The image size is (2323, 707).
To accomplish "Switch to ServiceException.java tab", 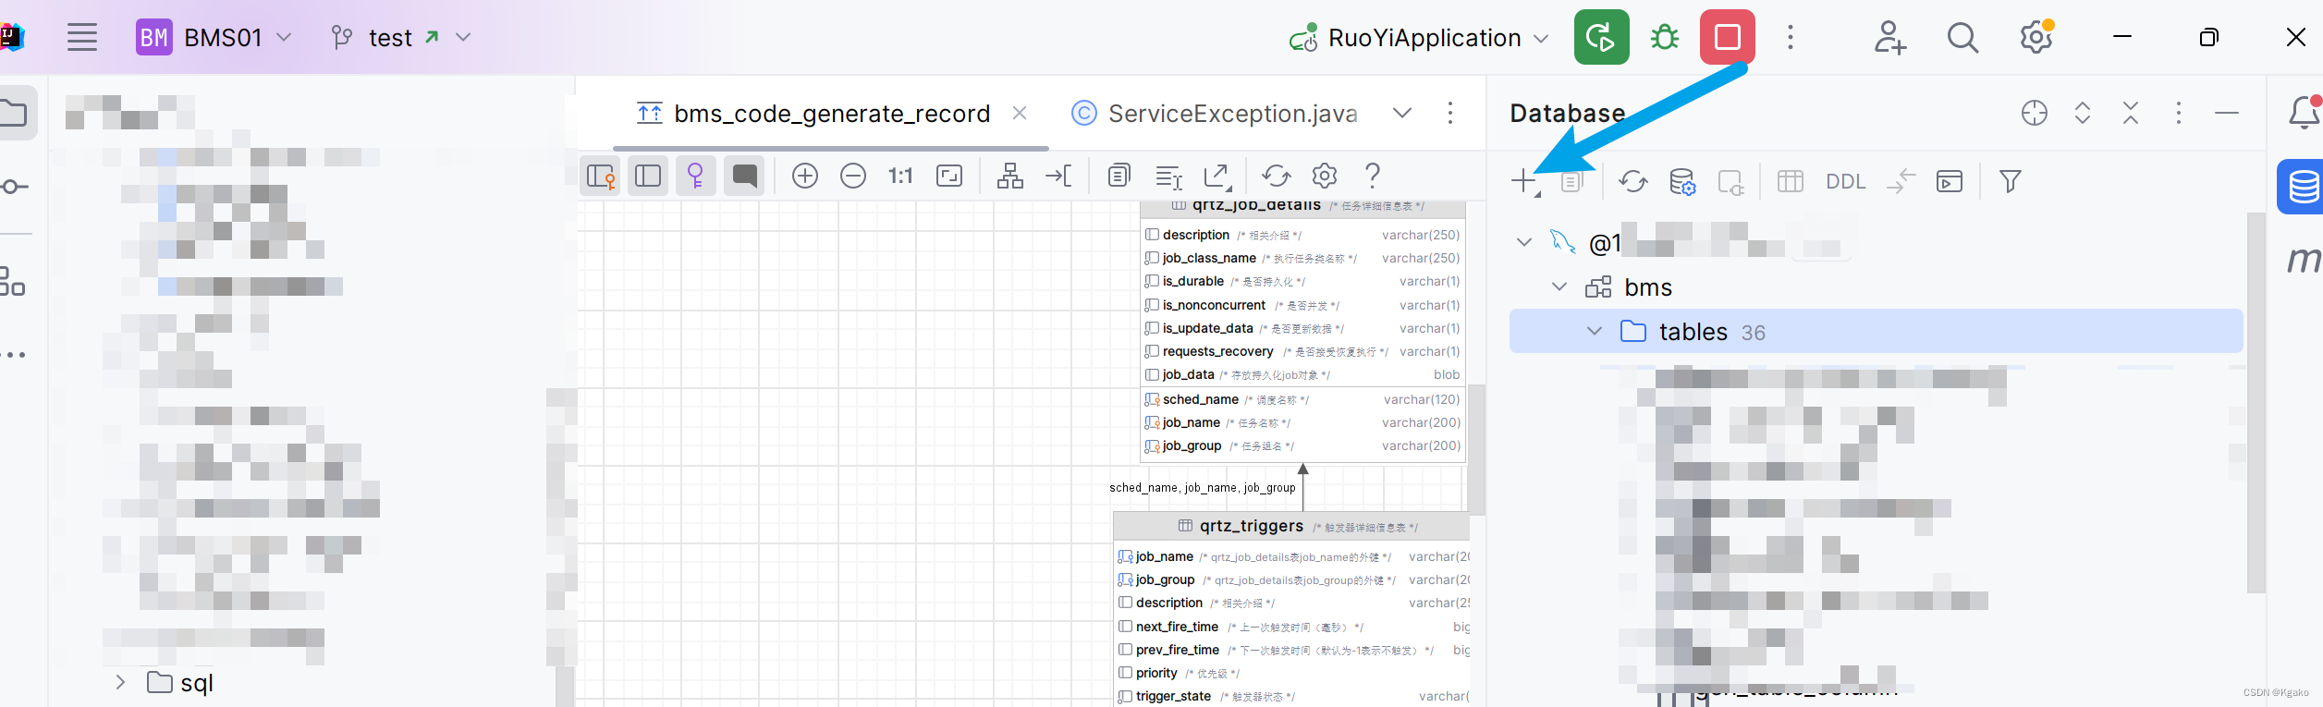I will tap(1215, 114).
